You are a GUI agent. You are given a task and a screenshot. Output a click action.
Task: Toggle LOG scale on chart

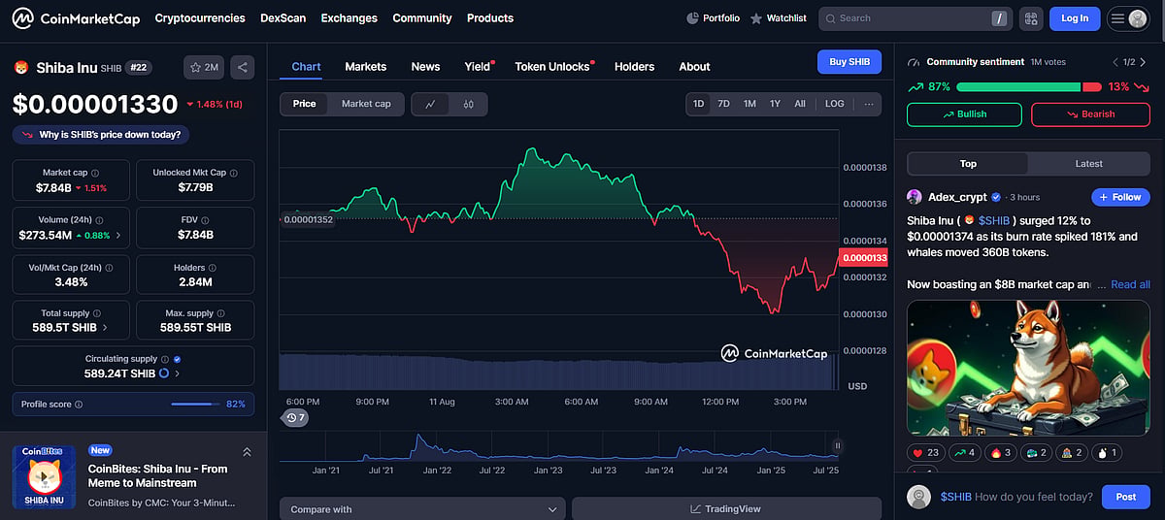point(835,104)
